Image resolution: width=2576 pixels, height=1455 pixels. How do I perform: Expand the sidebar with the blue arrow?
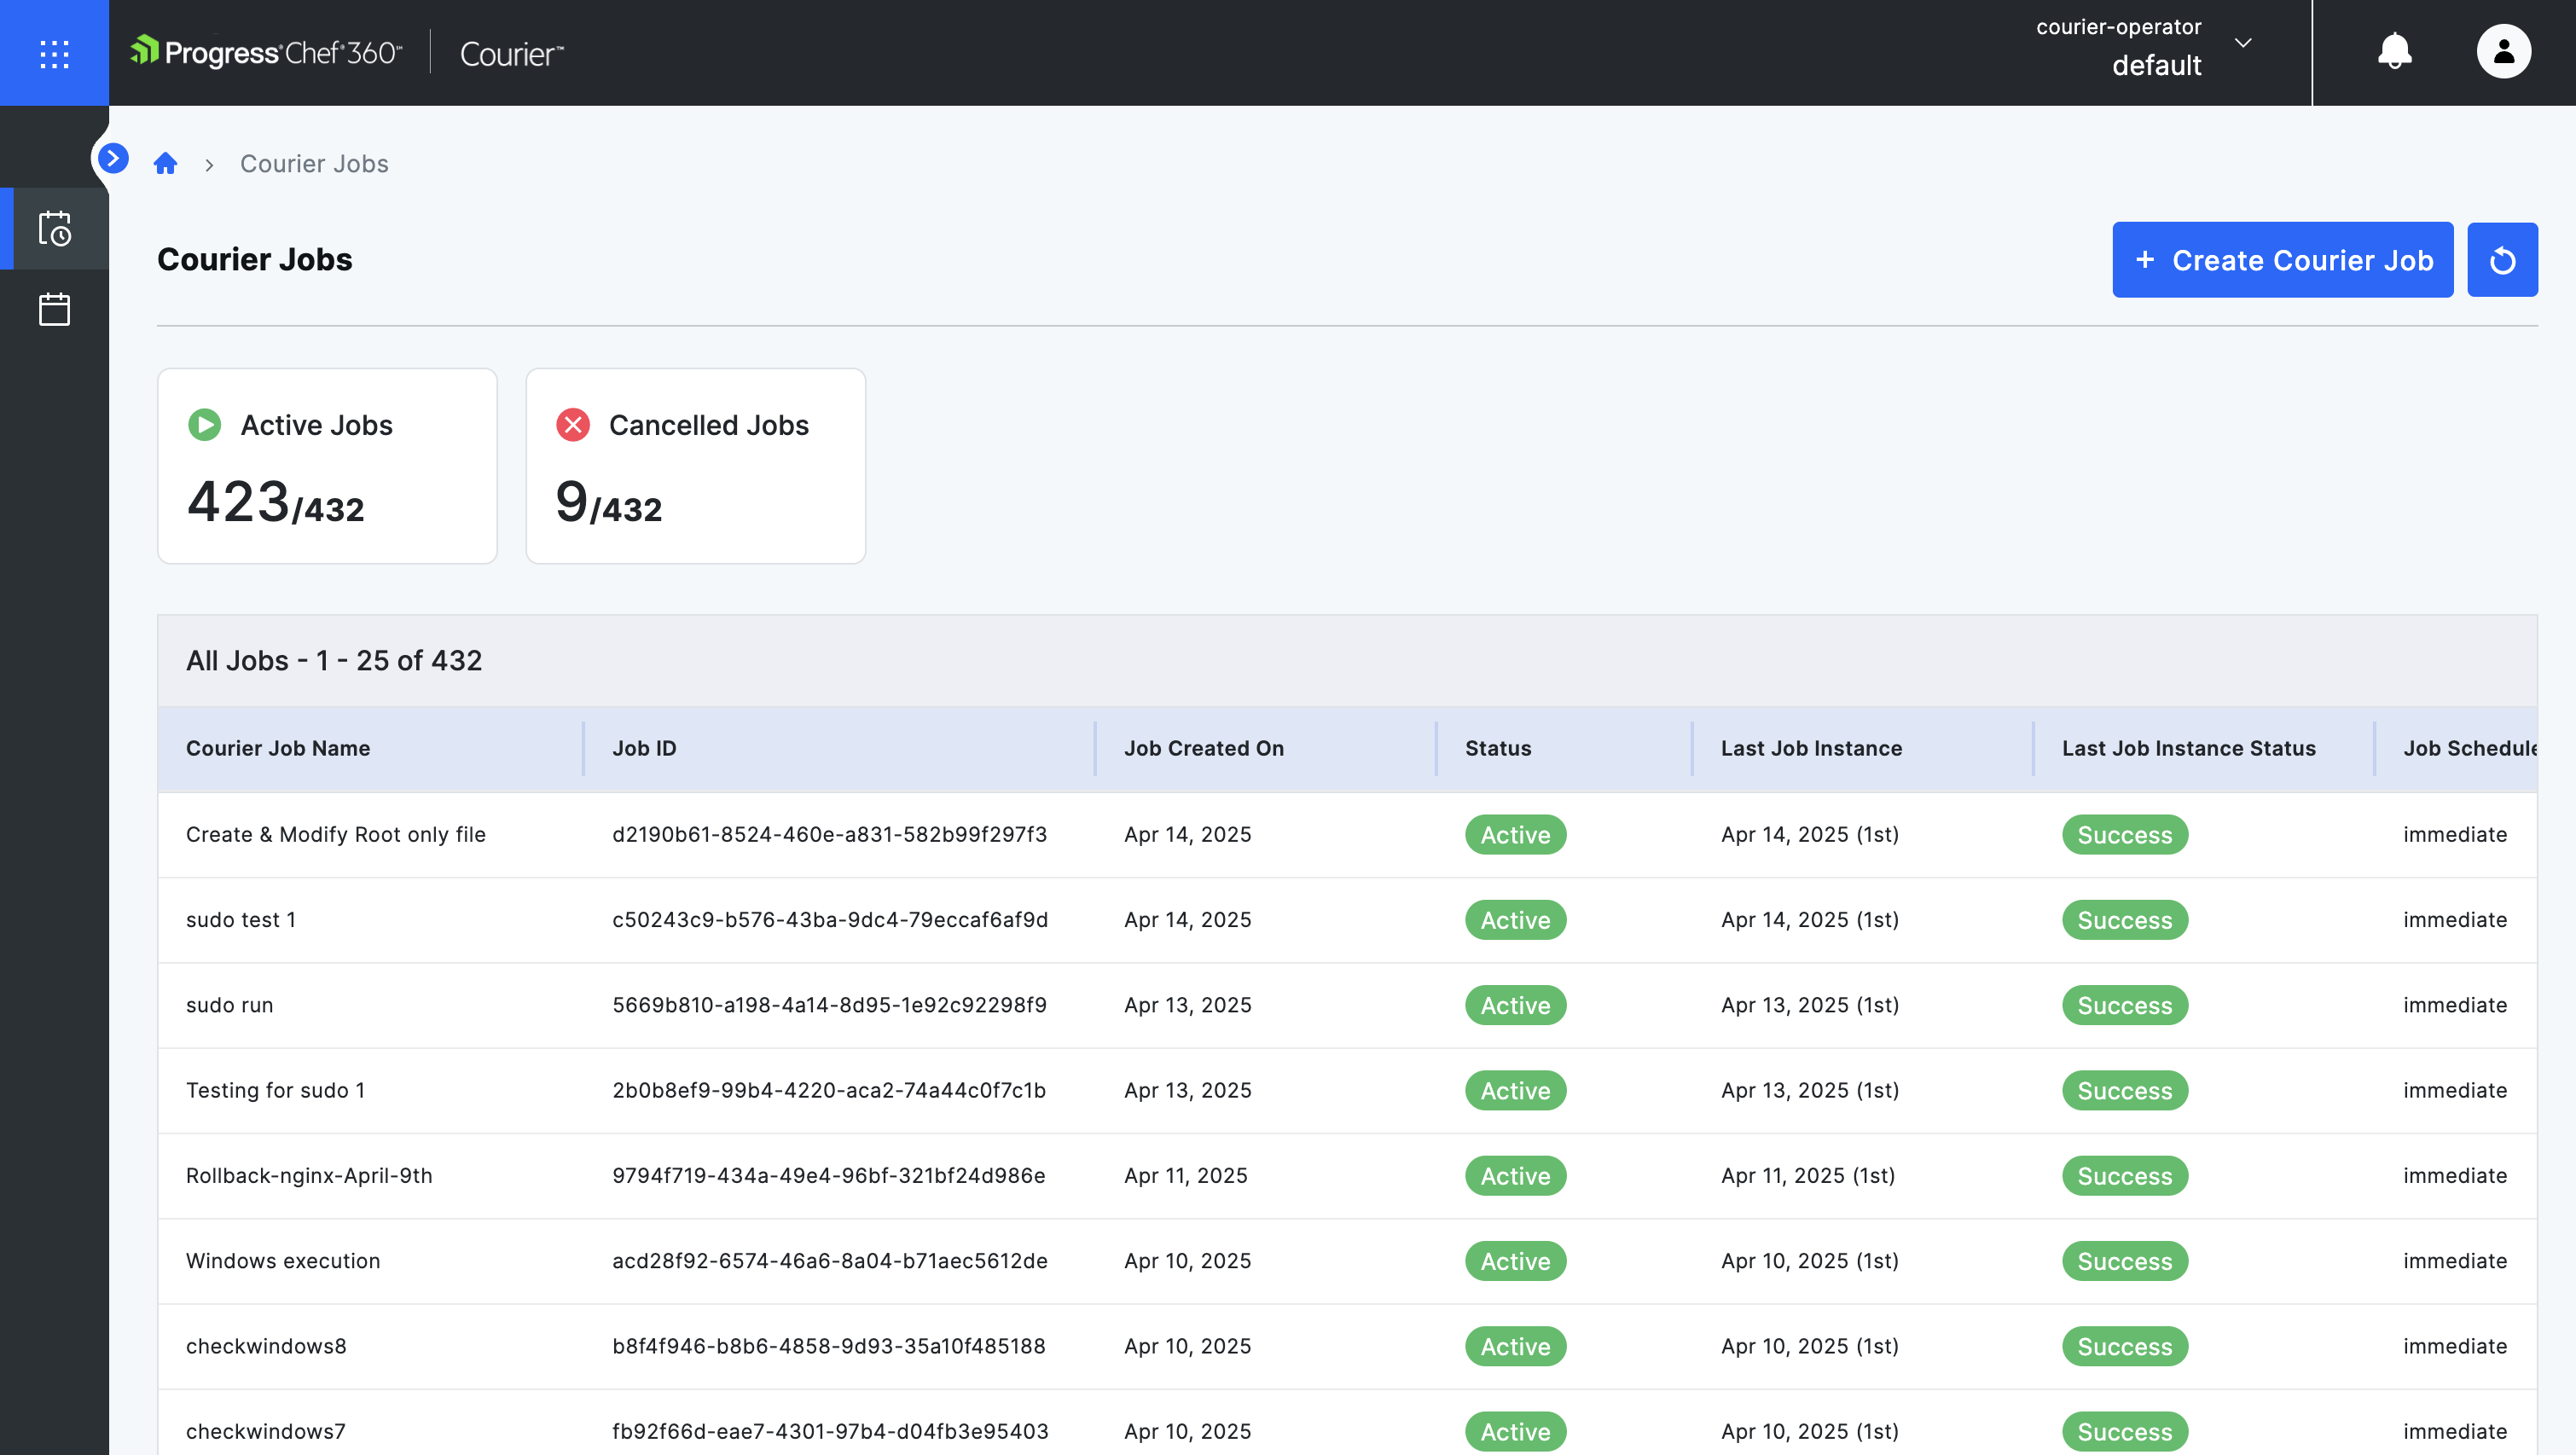[113, 158]
